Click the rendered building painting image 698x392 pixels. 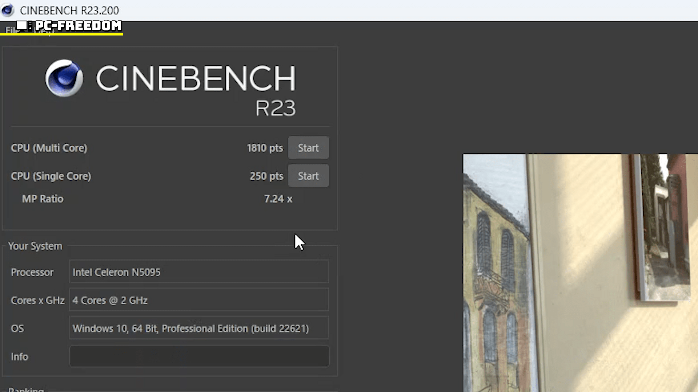pos(580,272)
